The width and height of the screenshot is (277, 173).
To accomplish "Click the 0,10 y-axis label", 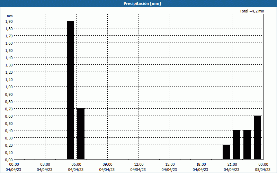I will coord(9,153).
